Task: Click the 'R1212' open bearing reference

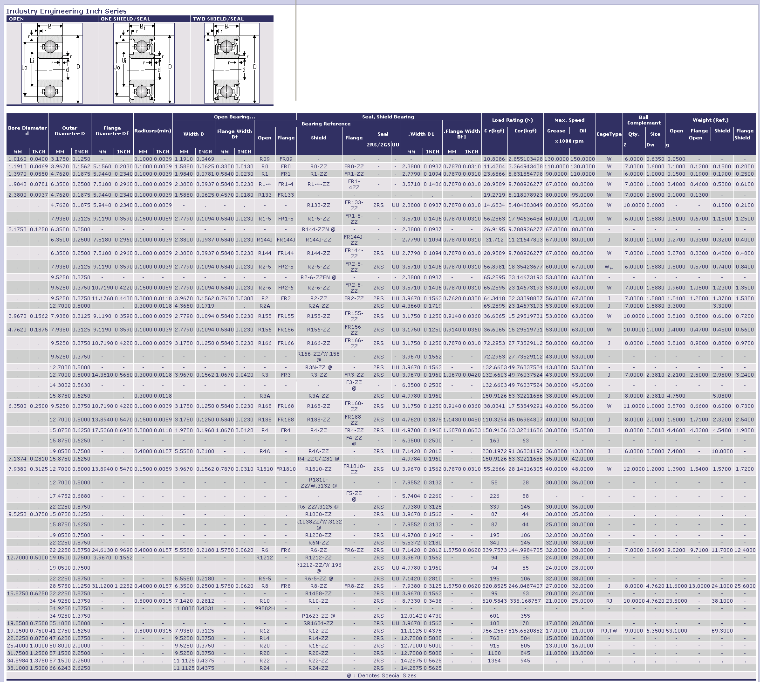Action: click(x=265, y=558)
